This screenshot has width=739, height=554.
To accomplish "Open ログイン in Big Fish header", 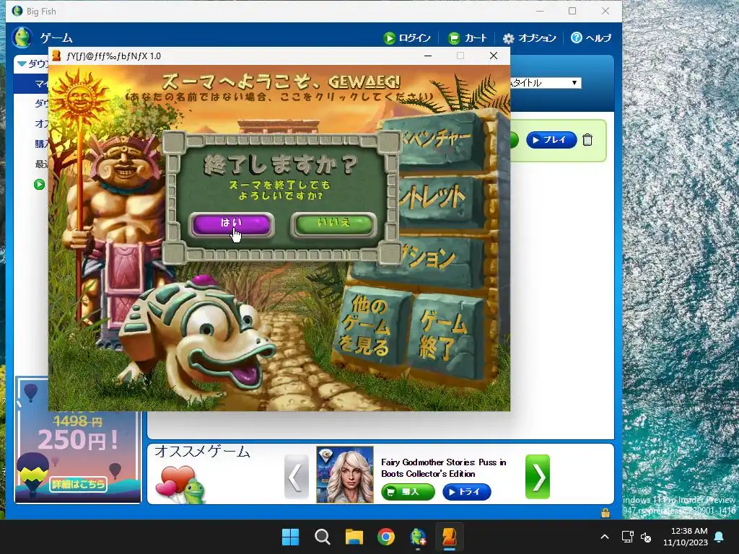I will 407,38.
